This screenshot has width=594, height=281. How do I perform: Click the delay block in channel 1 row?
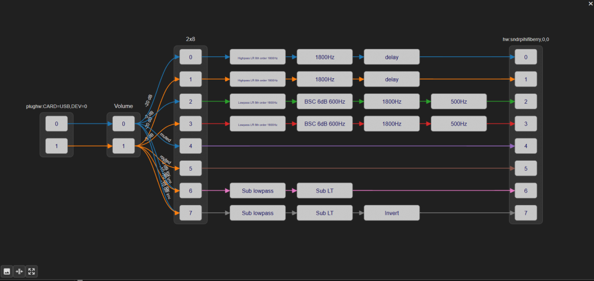[x=391, y=79]
